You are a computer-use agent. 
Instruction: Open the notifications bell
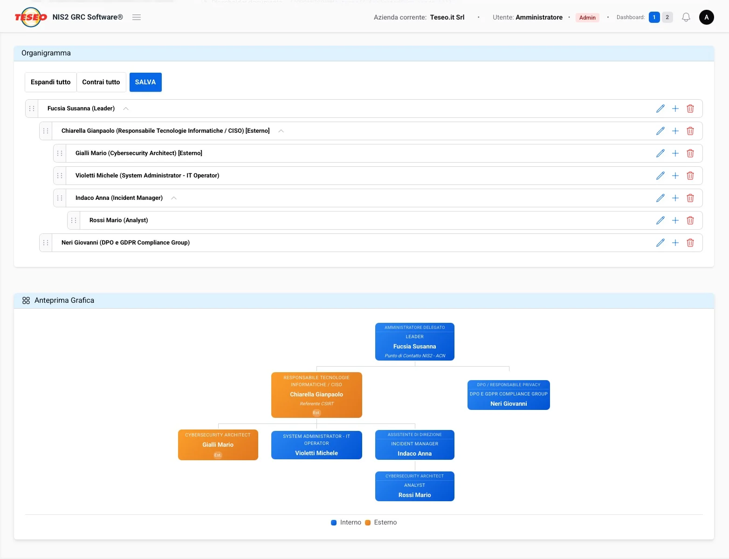coord(686,17)
